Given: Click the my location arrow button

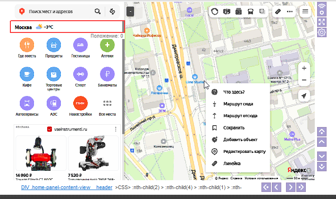Looking at the screenshot, I should tap(304, 96).
